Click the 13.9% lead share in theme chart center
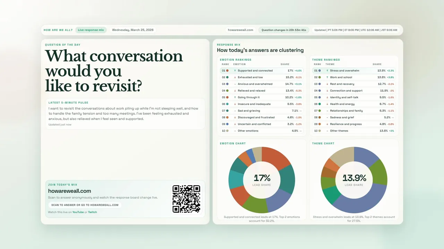444x249 pixels. click(354, 178)
